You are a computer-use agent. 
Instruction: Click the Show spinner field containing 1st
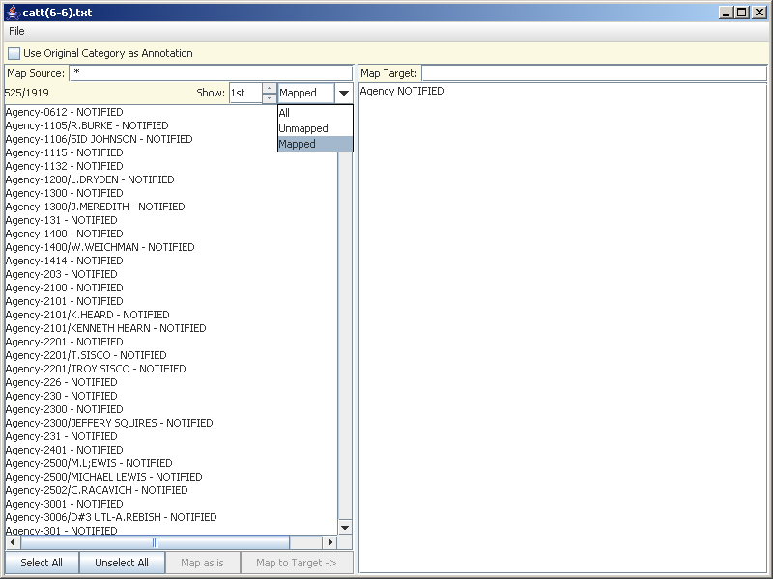pos(245,93)
